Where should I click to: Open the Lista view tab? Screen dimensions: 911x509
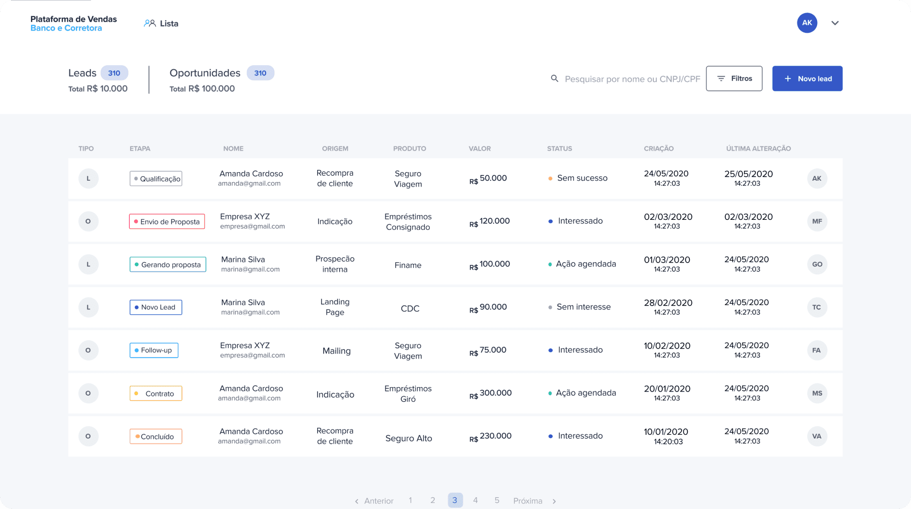coord(169,23)
